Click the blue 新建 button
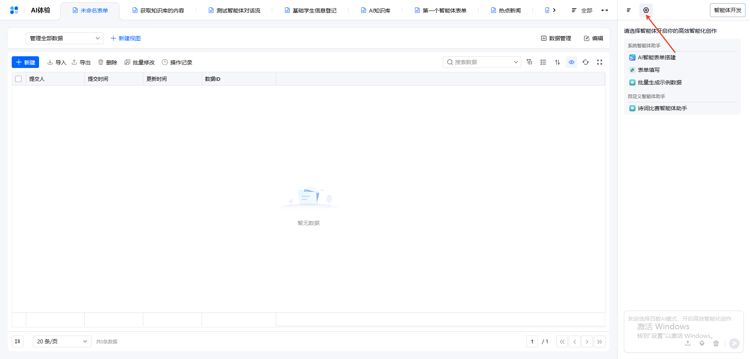This screenshot has width=750, height=359. 25,62
